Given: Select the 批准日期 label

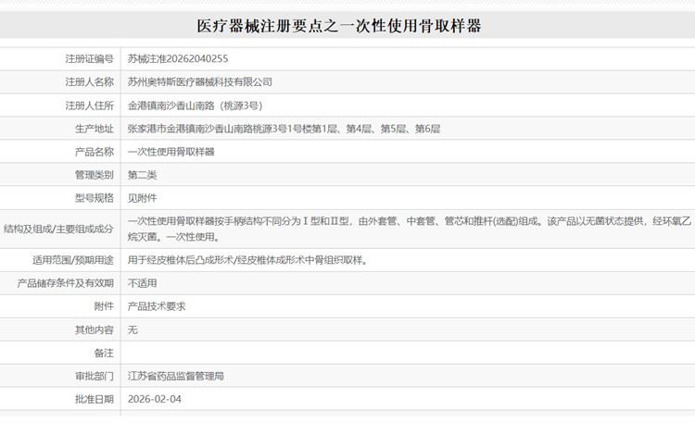Looking at the screenshot, I should (95, 399).
